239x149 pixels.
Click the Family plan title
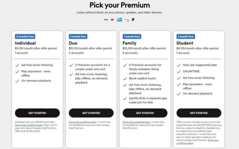[129, 43]
